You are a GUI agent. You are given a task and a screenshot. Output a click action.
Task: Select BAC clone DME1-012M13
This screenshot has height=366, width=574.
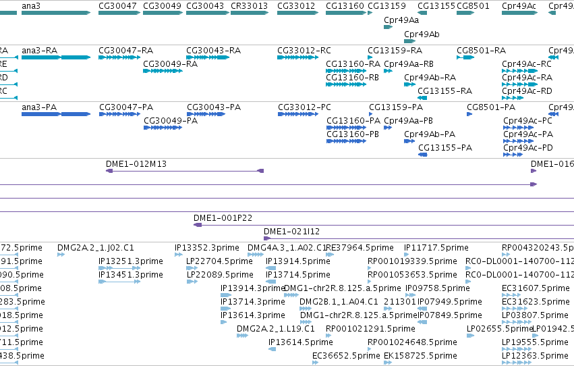pos(185,171)
